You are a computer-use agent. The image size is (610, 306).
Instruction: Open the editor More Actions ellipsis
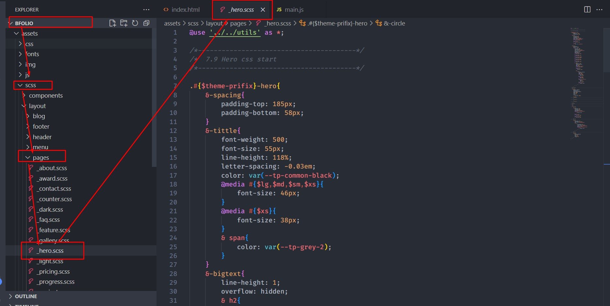coord(599,9)
